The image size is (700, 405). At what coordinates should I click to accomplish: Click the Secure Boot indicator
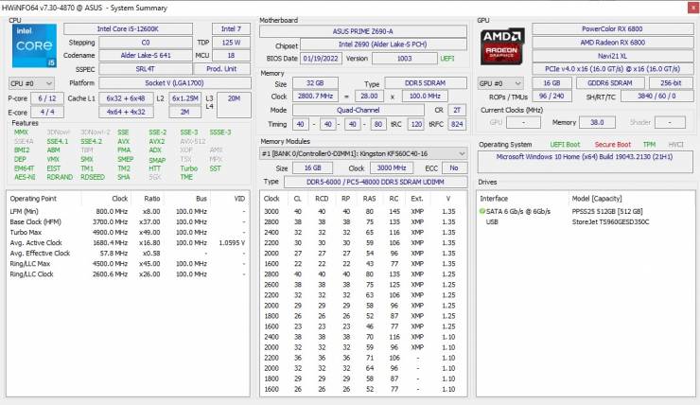[x=613, y=145]
